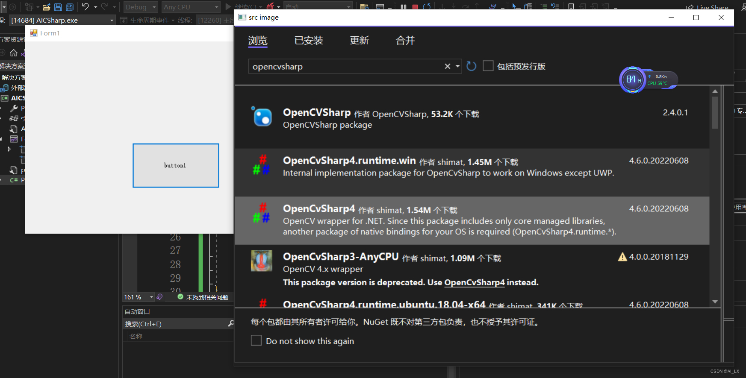Click the C# project icon in Solution Explorer
Viewport: 746px width, 378px height.
click(x=5, y=98)
